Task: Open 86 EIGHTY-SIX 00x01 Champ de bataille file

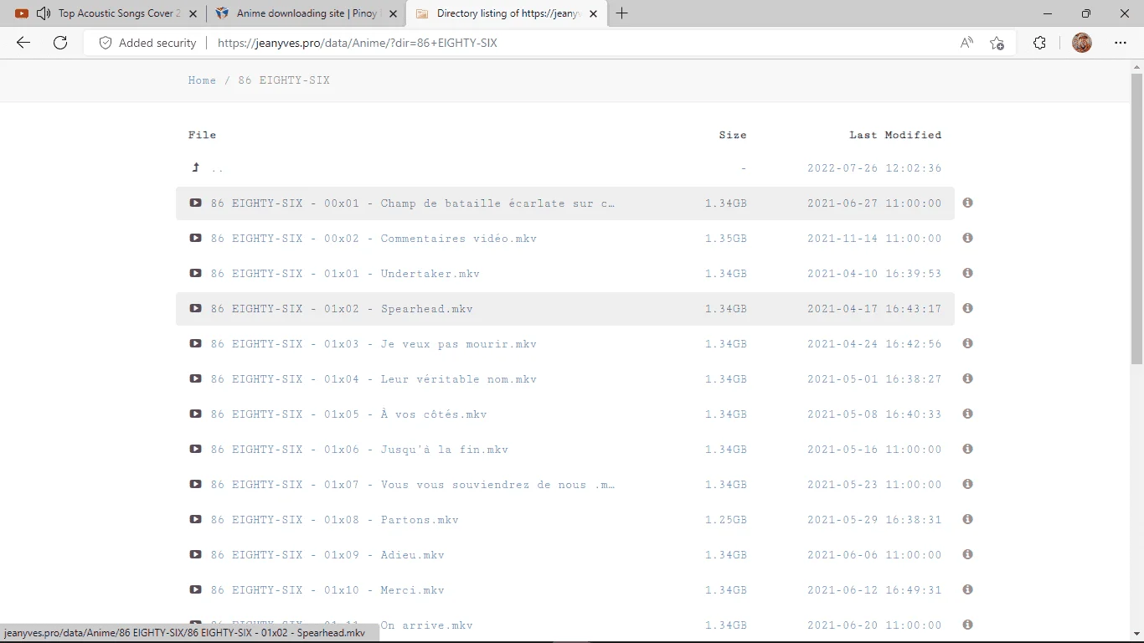Action: (x=413, y=203)
